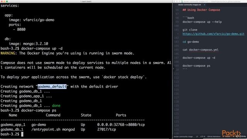247x139 pixels.
Task: Click the '```bash' code fence line in editor
Action: coord(188,18)
